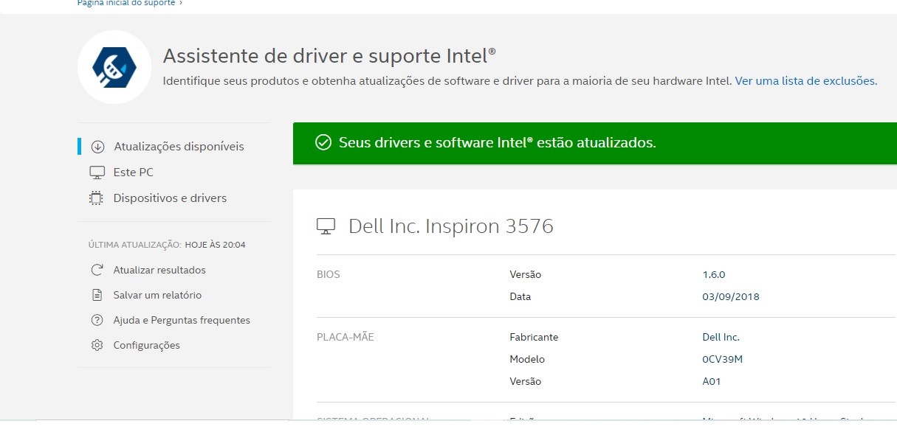Choose the "Salvar um relatório" text
The image size is (897, 432).
(157, 296)
